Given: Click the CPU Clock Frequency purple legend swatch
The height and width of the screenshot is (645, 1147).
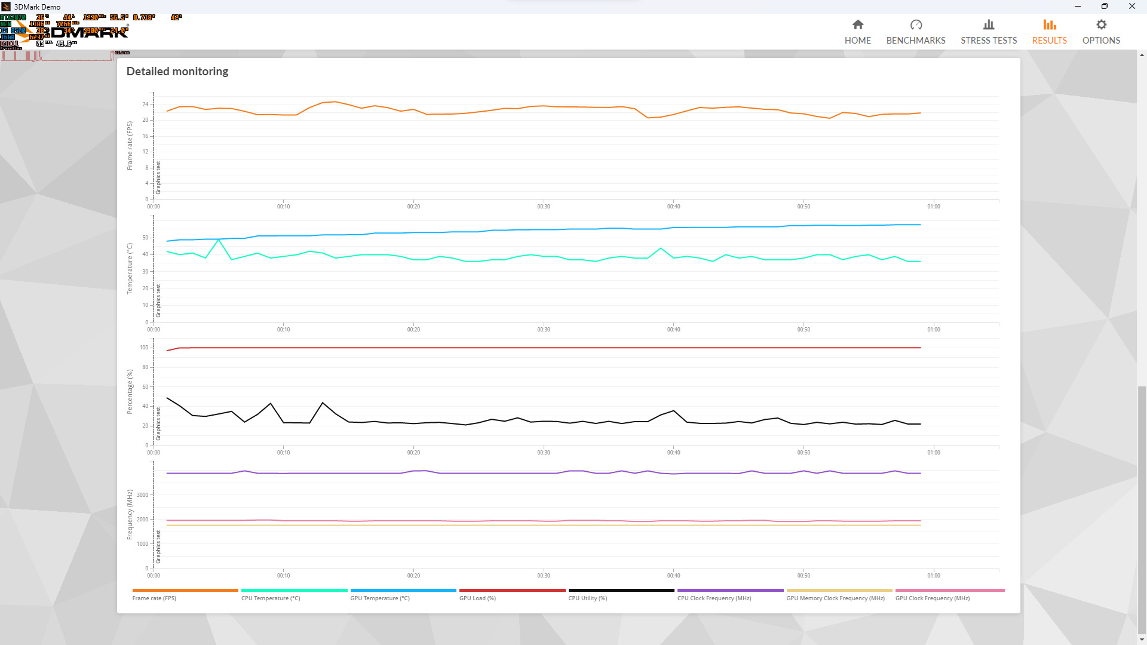Looking at the screenshot, I should coord(730,590).
